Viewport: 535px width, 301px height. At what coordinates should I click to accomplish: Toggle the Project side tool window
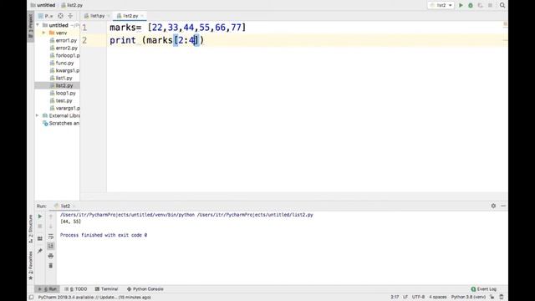click(31, 27)
